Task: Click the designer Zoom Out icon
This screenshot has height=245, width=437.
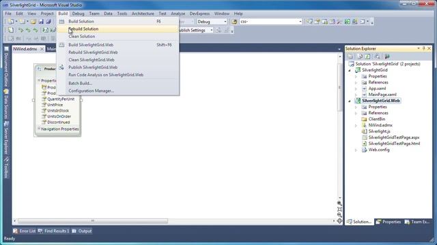Action: click(339, 215)
